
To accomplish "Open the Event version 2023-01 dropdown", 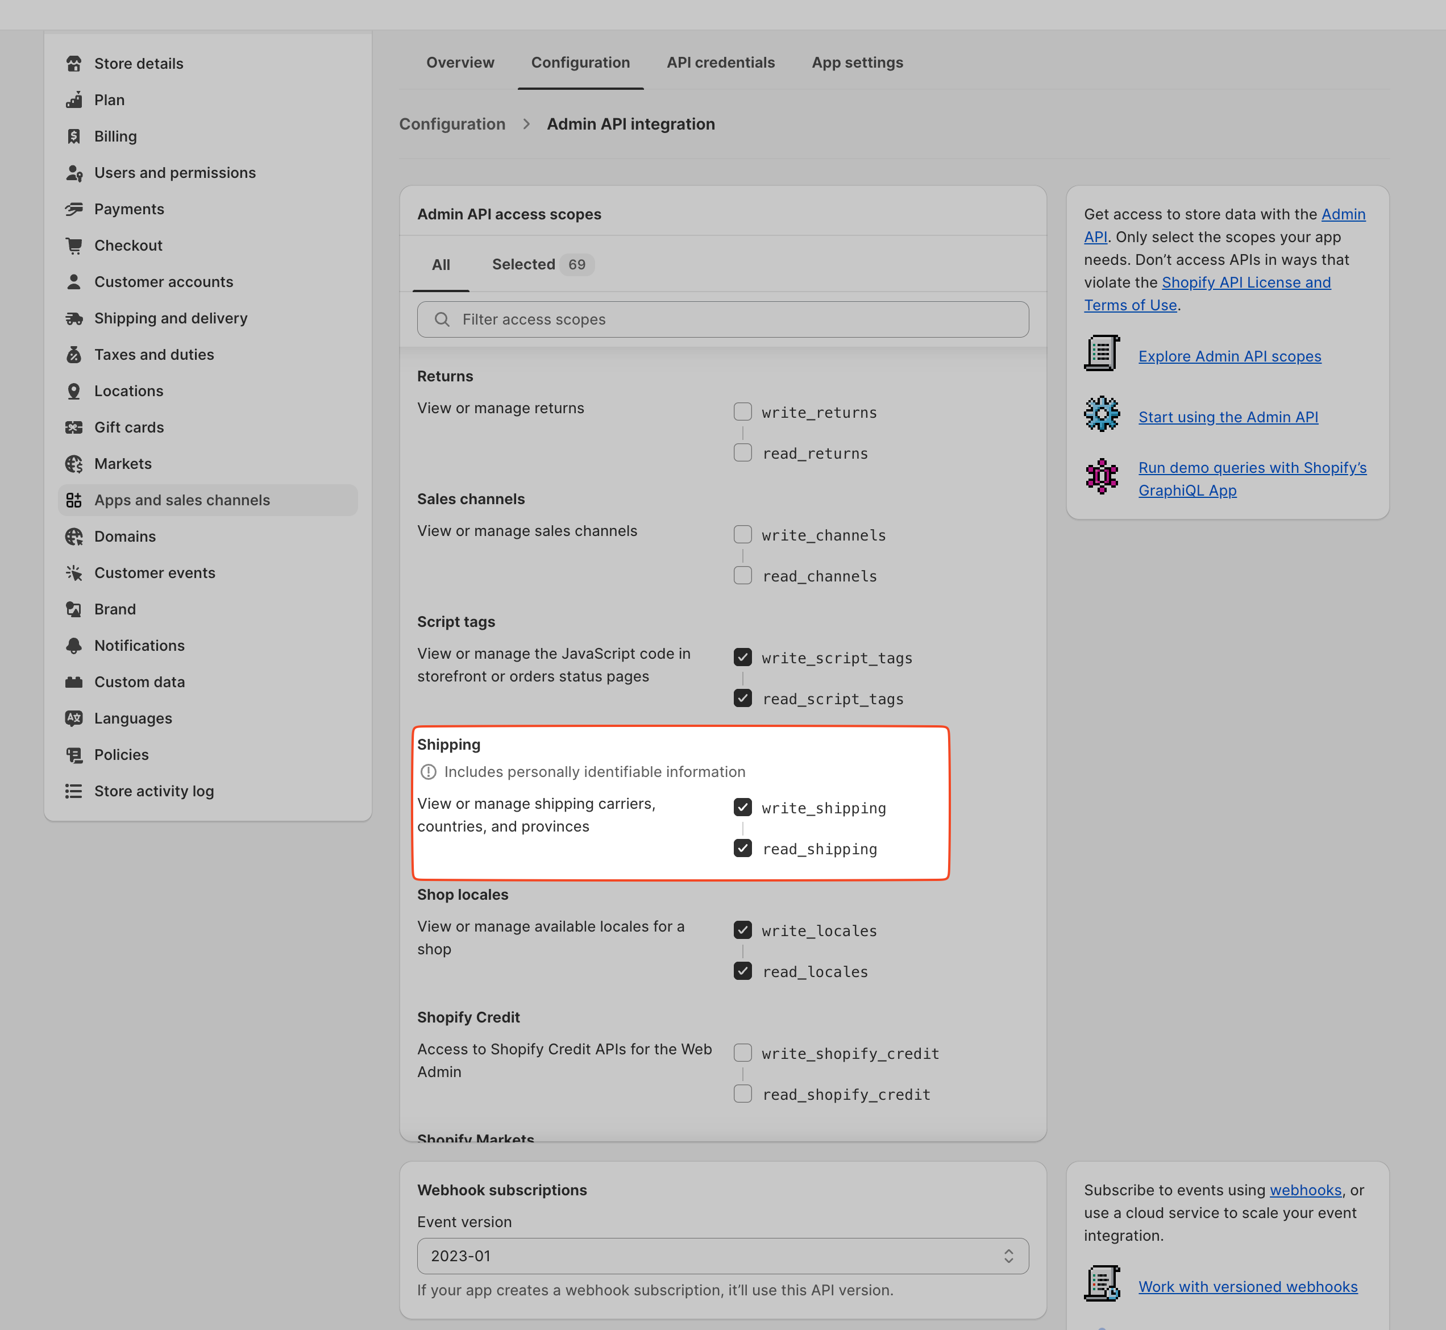I will click(x=722, y=1256).
